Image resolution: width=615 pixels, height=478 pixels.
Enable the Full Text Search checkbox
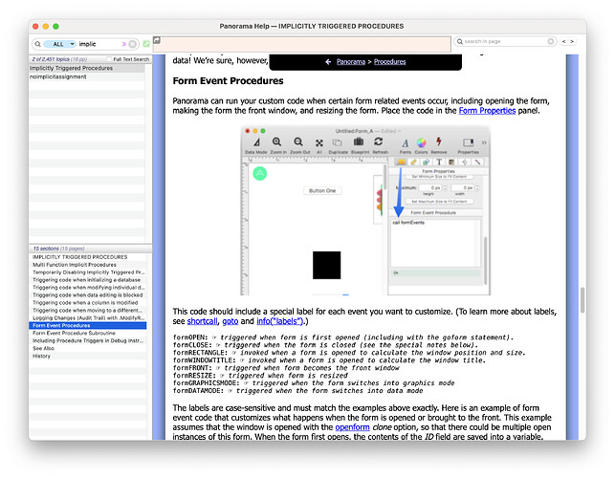click(110, 59)
